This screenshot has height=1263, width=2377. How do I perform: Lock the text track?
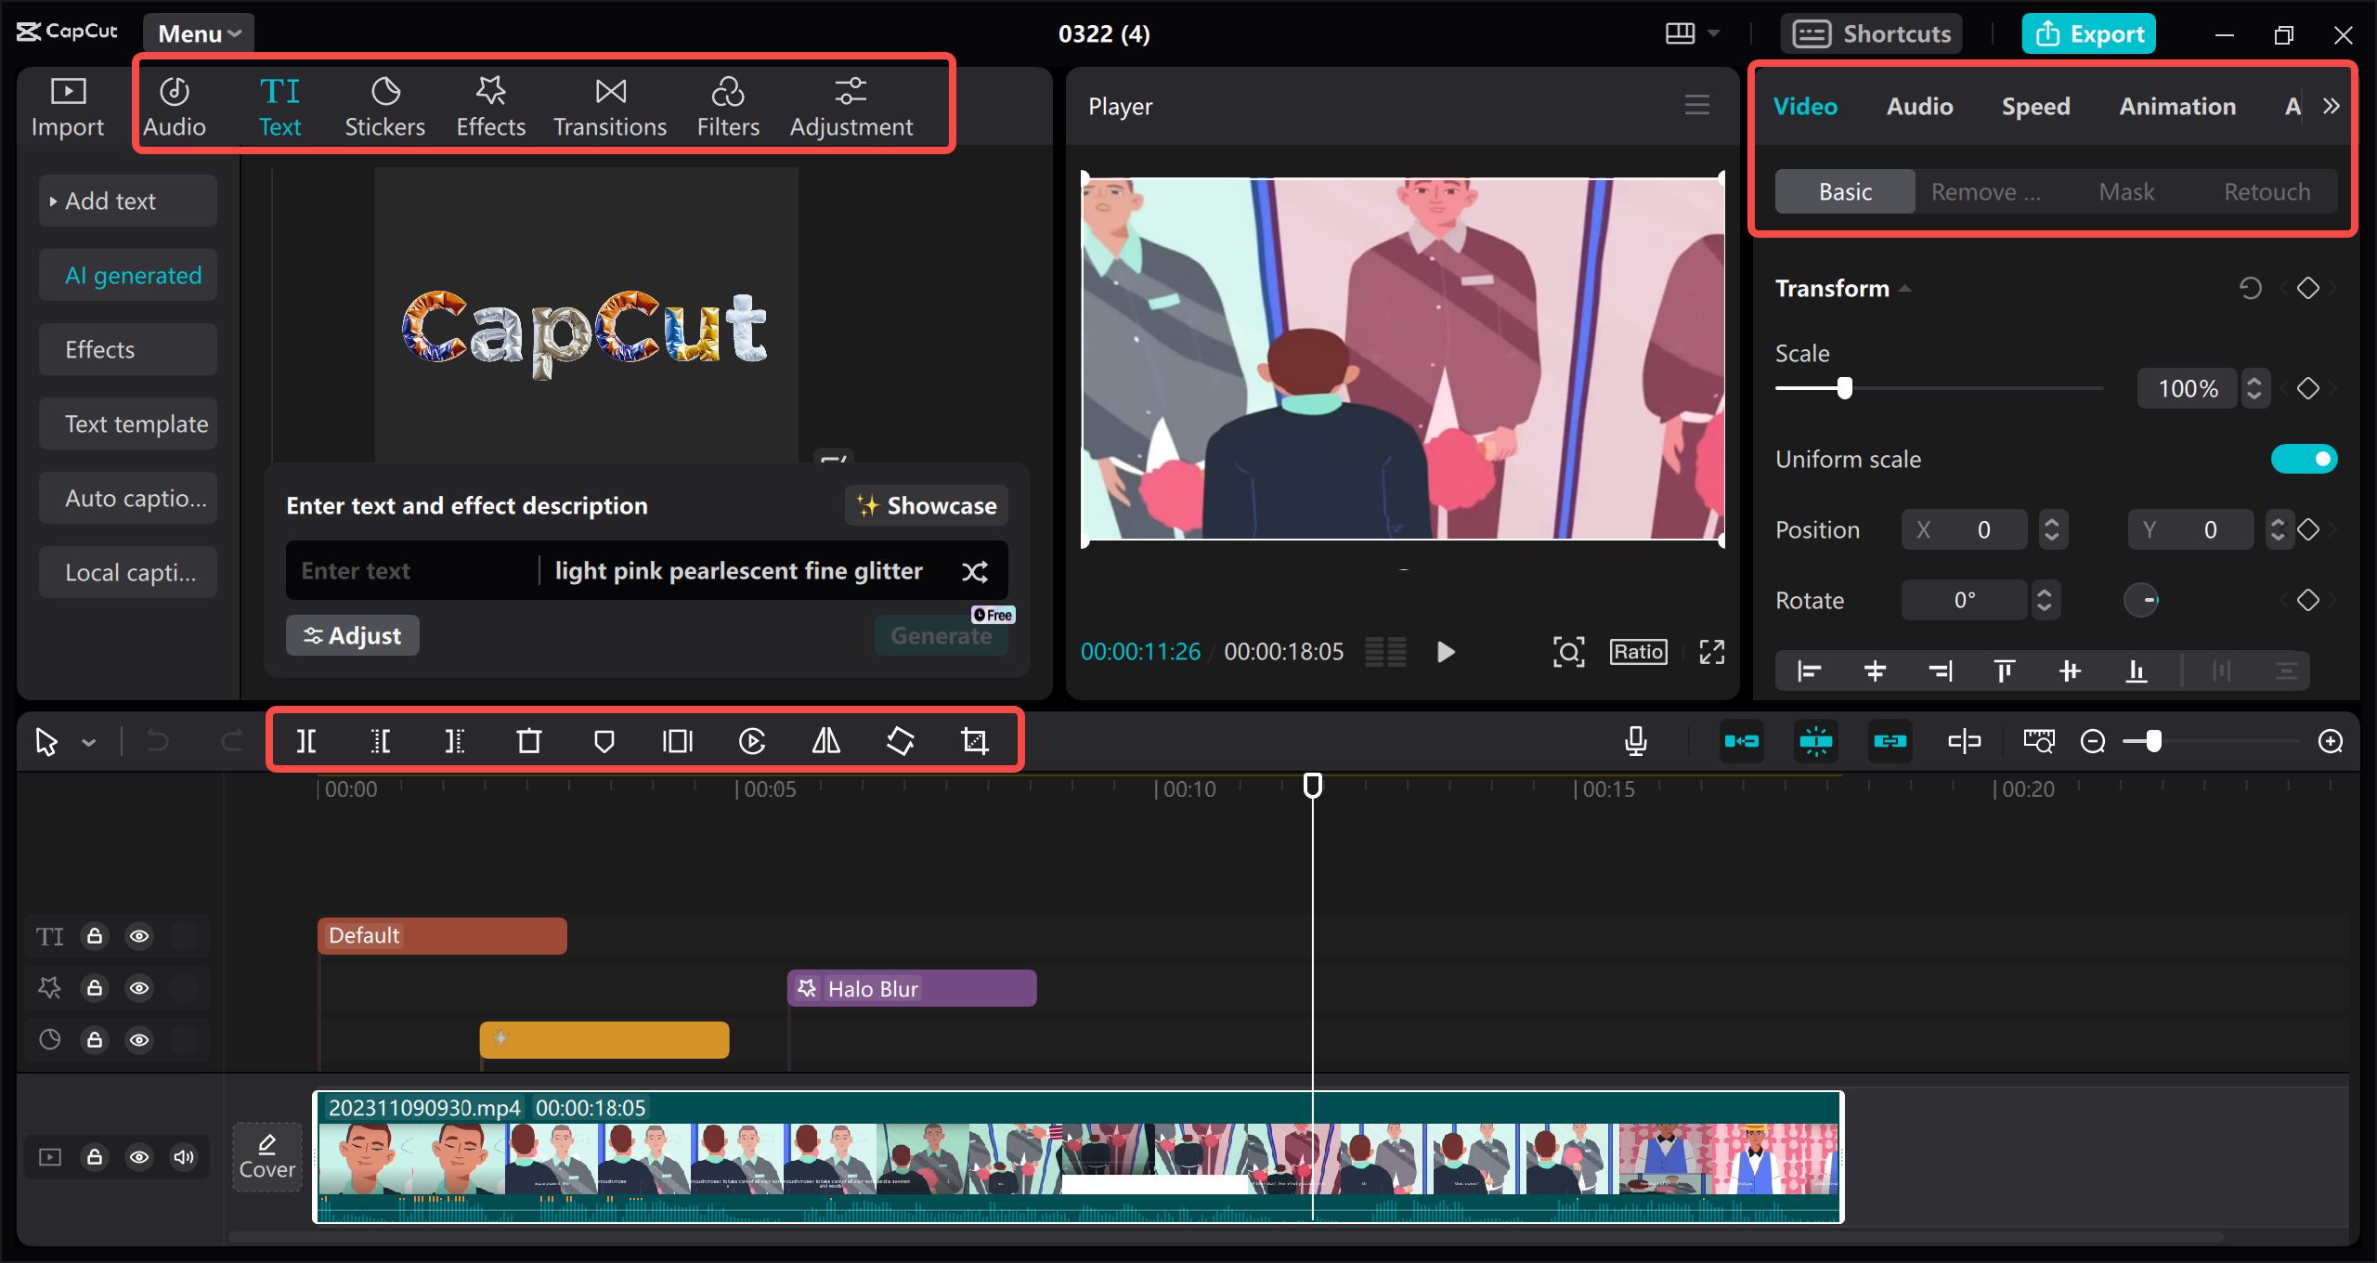point(95,936)
